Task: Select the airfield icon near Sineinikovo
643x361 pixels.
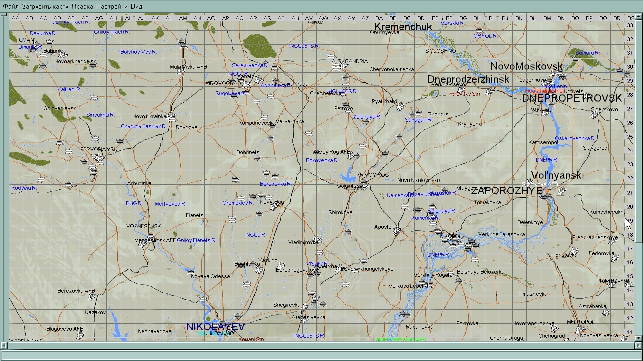Action: [x=594, y=115]
